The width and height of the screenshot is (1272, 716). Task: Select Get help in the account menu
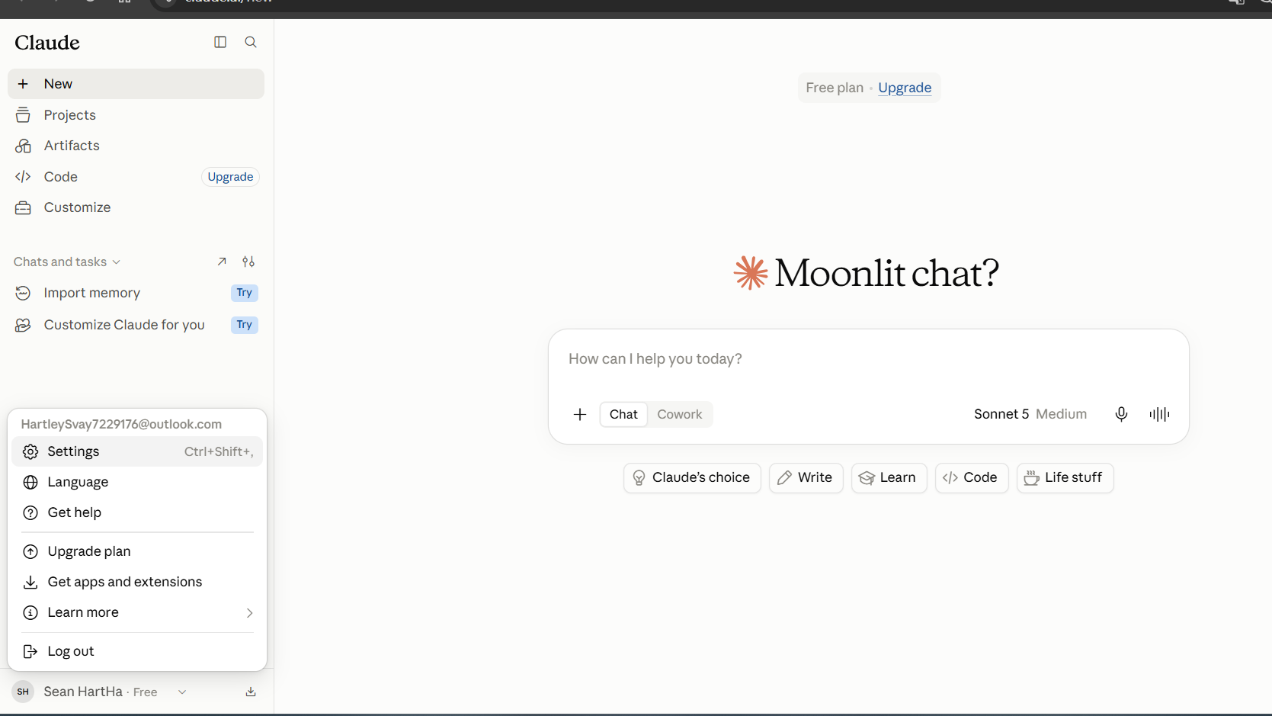pos(137,512)
